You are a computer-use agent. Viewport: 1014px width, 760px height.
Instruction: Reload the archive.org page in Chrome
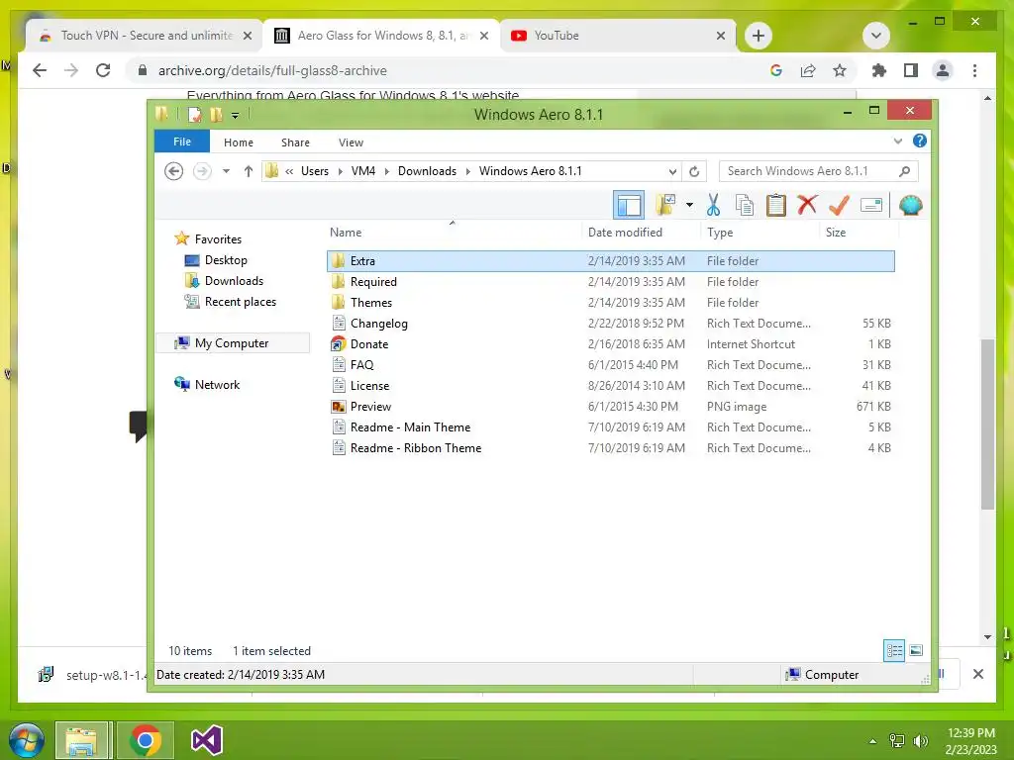[x=103, y=70]
